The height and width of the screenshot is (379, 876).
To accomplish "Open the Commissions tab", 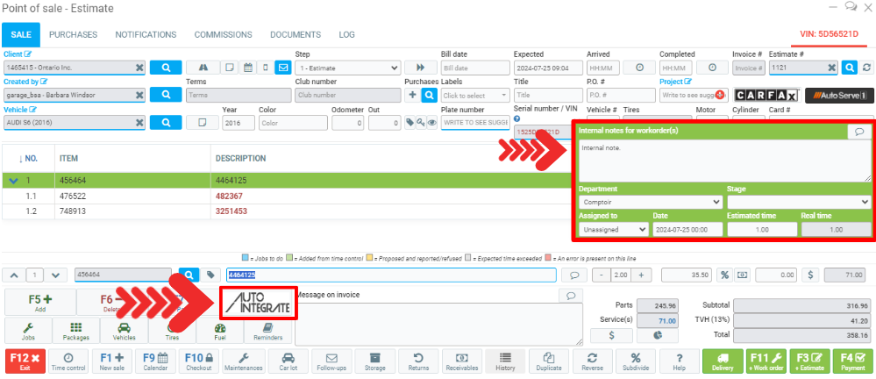I will click(x=223, y=34).
